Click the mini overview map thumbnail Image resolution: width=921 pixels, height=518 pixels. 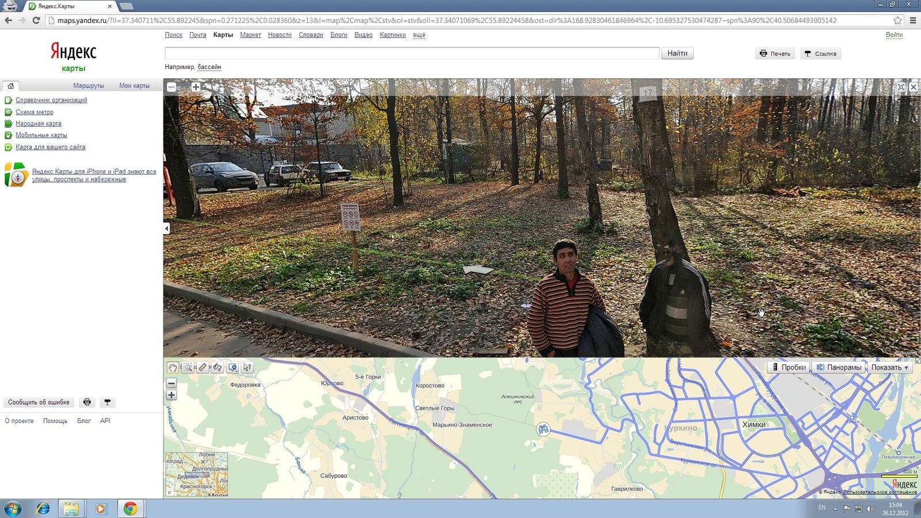[x=196, y=474]
